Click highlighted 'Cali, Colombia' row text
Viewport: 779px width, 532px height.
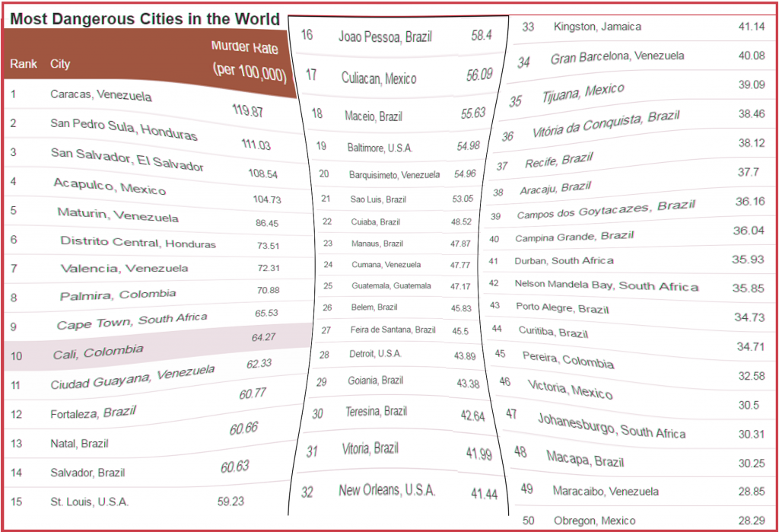[98, 352]
